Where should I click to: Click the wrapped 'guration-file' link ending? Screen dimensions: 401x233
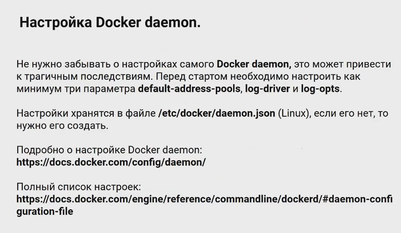45,212
